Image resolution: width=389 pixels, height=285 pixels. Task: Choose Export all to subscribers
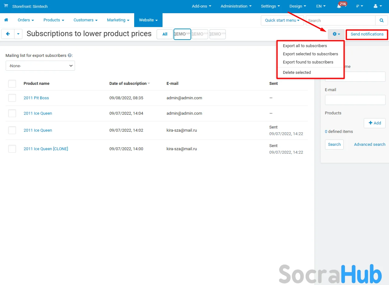(x=305, y=46)
